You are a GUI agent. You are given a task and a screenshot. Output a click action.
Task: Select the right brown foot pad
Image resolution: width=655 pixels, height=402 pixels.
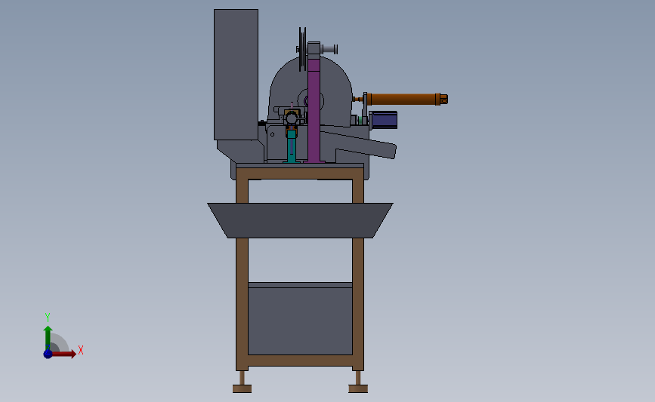pos(358,388)
